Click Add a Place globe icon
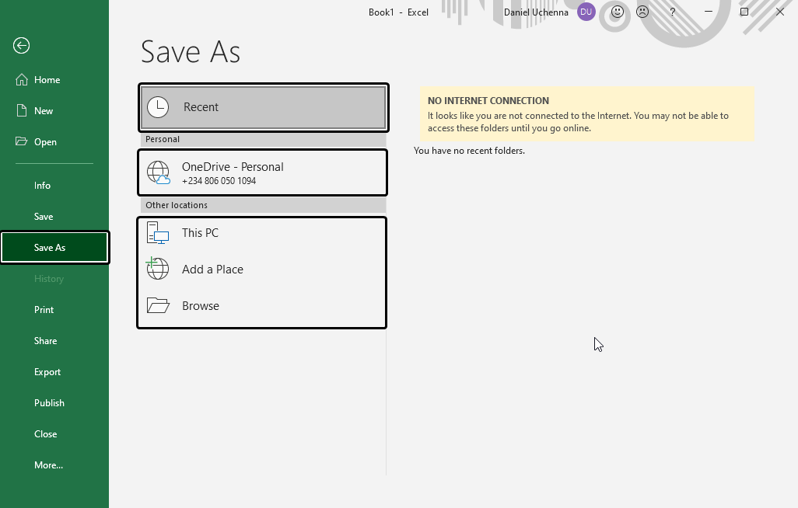This screenshot has height=508, width=798. [158, 269]
